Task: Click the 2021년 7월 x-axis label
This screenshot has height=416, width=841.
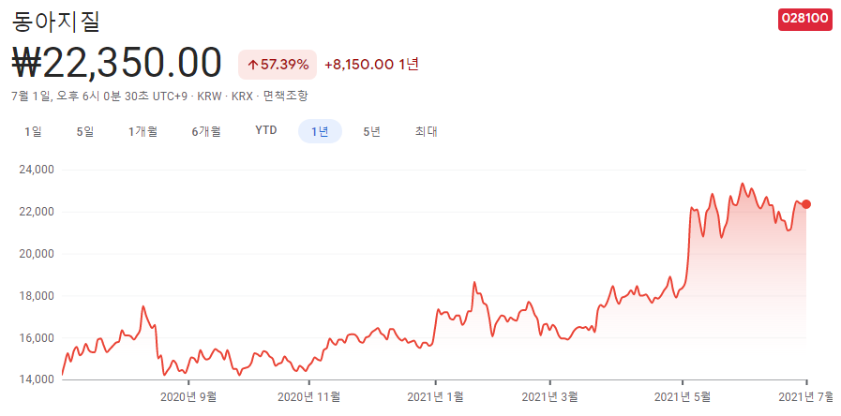Action: tap(806, 397)
